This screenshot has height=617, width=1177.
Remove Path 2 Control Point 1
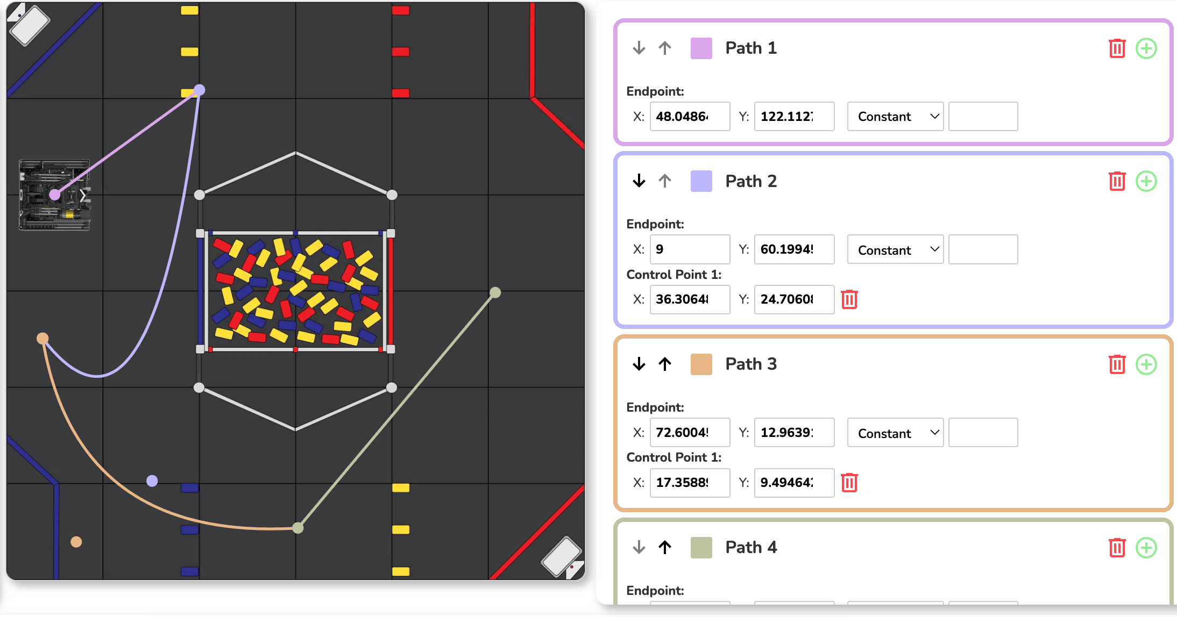tap(849, 299)
